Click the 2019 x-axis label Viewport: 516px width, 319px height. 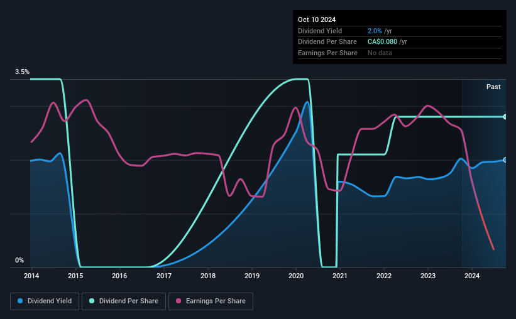(252, 276)
